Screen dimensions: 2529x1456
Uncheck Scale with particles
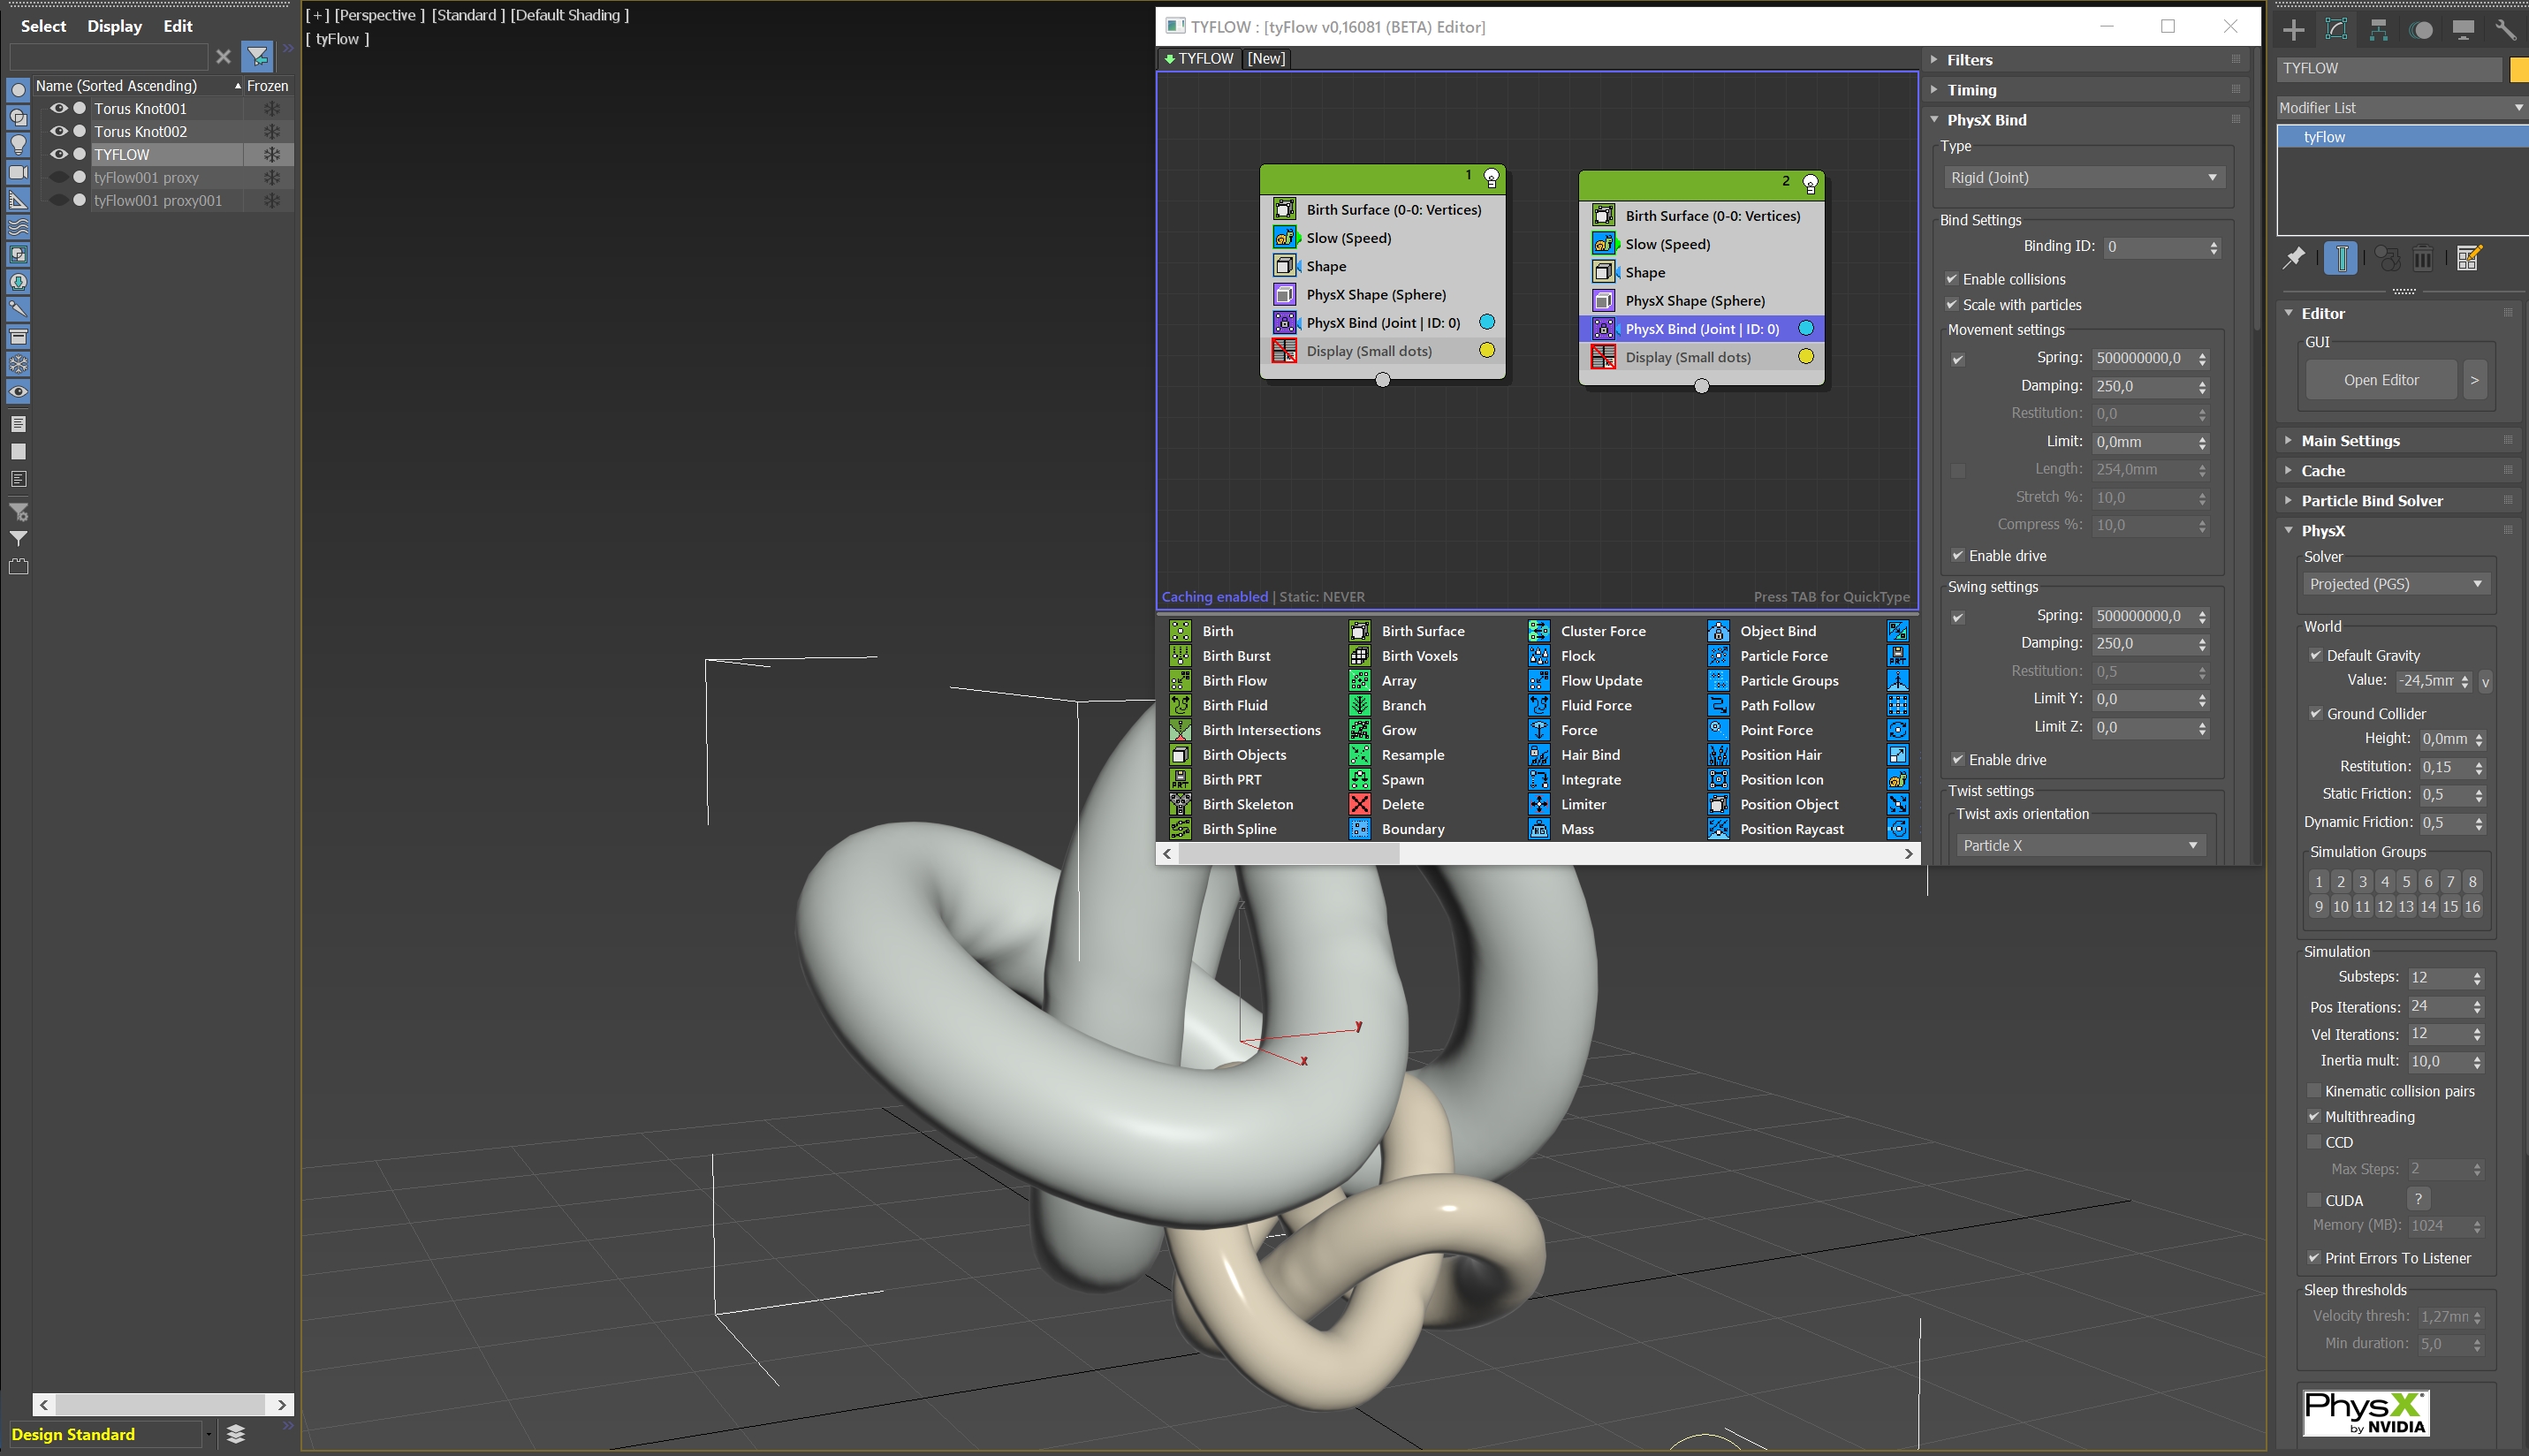coord(1951,305)
